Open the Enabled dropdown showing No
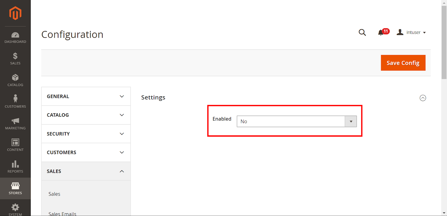The height and width of the screenshot is (216, 447). [x=296, y=121]
